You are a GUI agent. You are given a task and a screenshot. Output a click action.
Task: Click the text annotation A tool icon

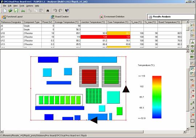point(192,103)
